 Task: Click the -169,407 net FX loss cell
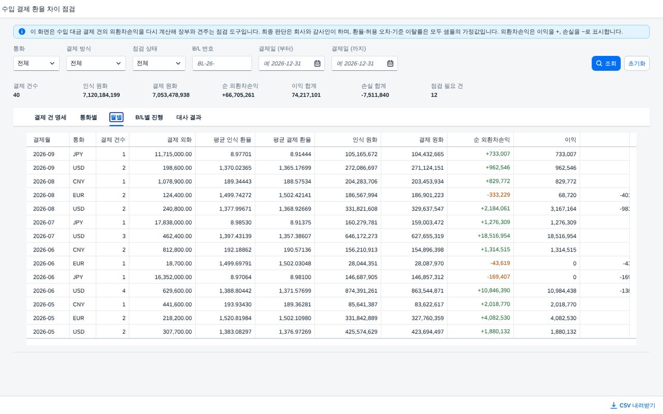pos(480,277)
